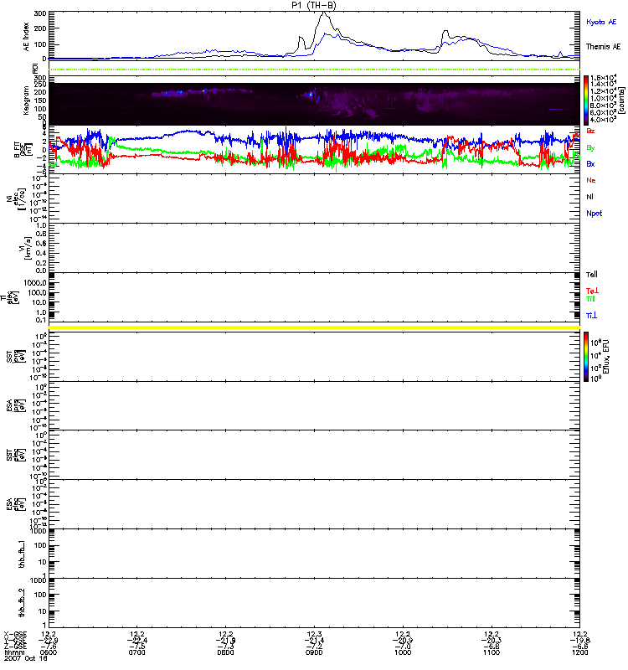Click the [counts] color bar unit label
The width and height of the screenshot is (628, 670).
coord(621,100)
